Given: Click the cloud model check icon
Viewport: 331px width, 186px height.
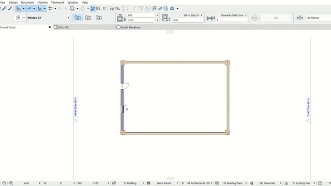Looking at the screenshot, I should [x=165, y=8].
